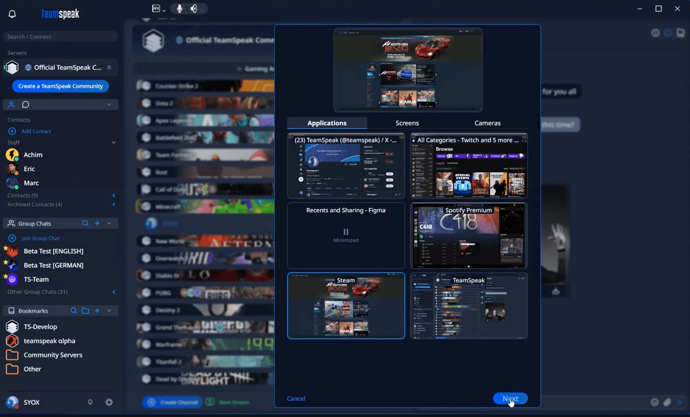Collapse the Staff section

(x=114, y=142)
